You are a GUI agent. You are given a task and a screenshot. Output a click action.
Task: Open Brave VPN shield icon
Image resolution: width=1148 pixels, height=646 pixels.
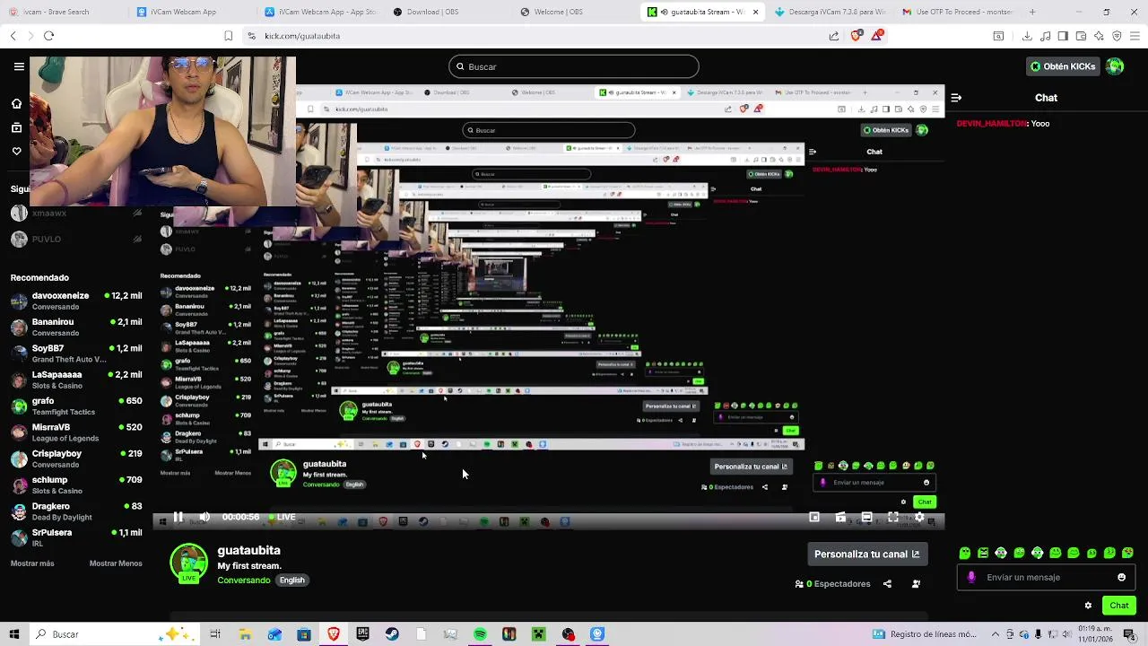click(1117, 36)
